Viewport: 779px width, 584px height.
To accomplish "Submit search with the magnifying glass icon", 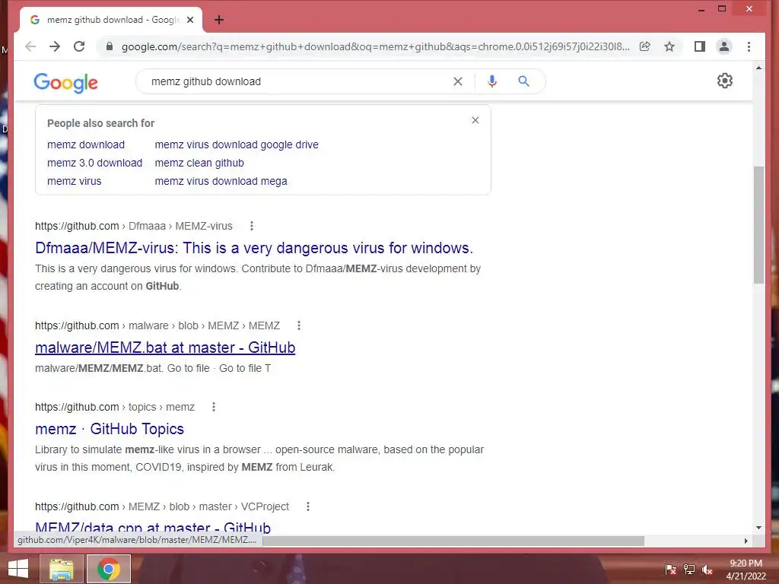I will coord(523,81).
